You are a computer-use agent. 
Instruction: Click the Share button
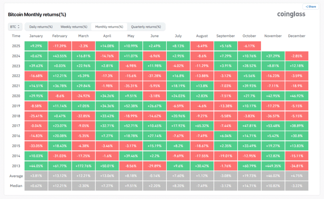tap(310, 6)
